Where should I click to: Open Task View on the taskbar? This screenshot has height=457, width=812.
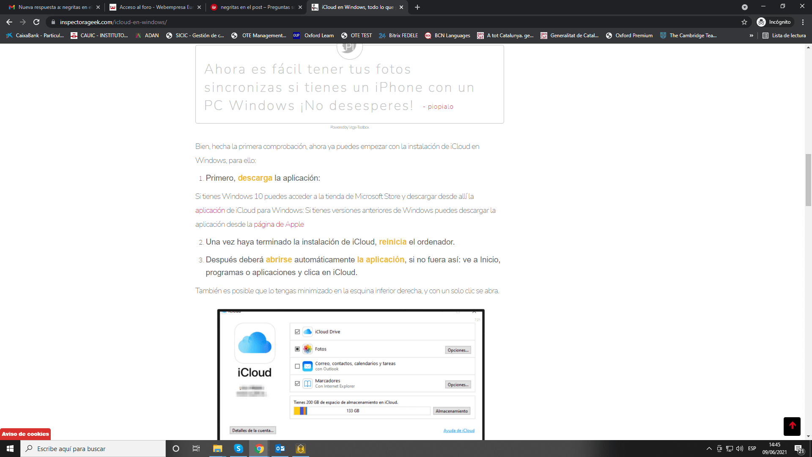[196, 449]
